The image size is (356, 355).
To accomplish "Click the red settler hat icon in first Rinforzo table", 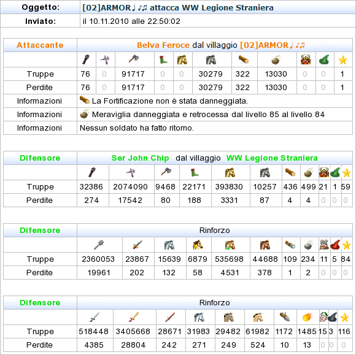I will coord(335,245).
